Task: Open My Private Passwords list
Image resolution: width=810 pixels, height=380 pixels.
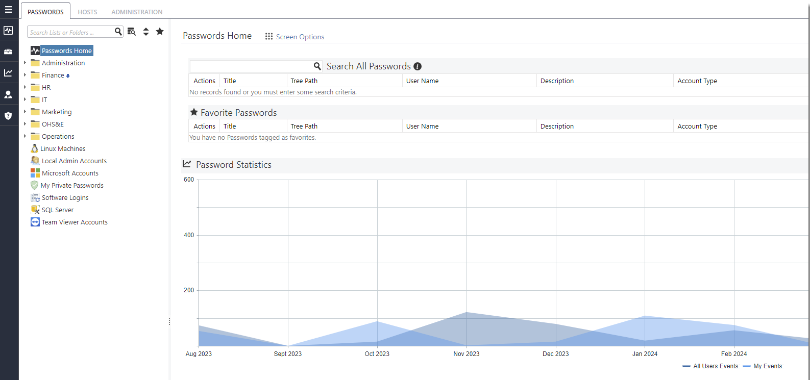Action: [72, 185]
